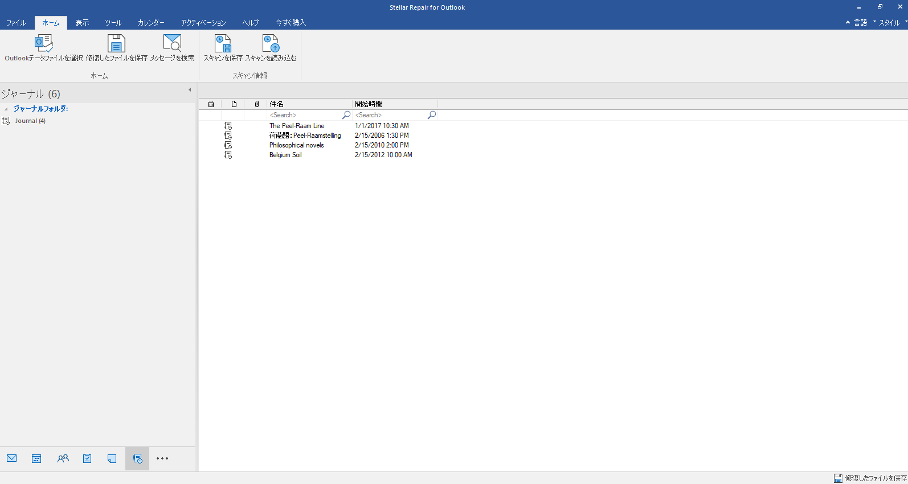Click search magnifier in 開始時間 filter
This screenshot has height=484, width=908.
tap(432, 115)
